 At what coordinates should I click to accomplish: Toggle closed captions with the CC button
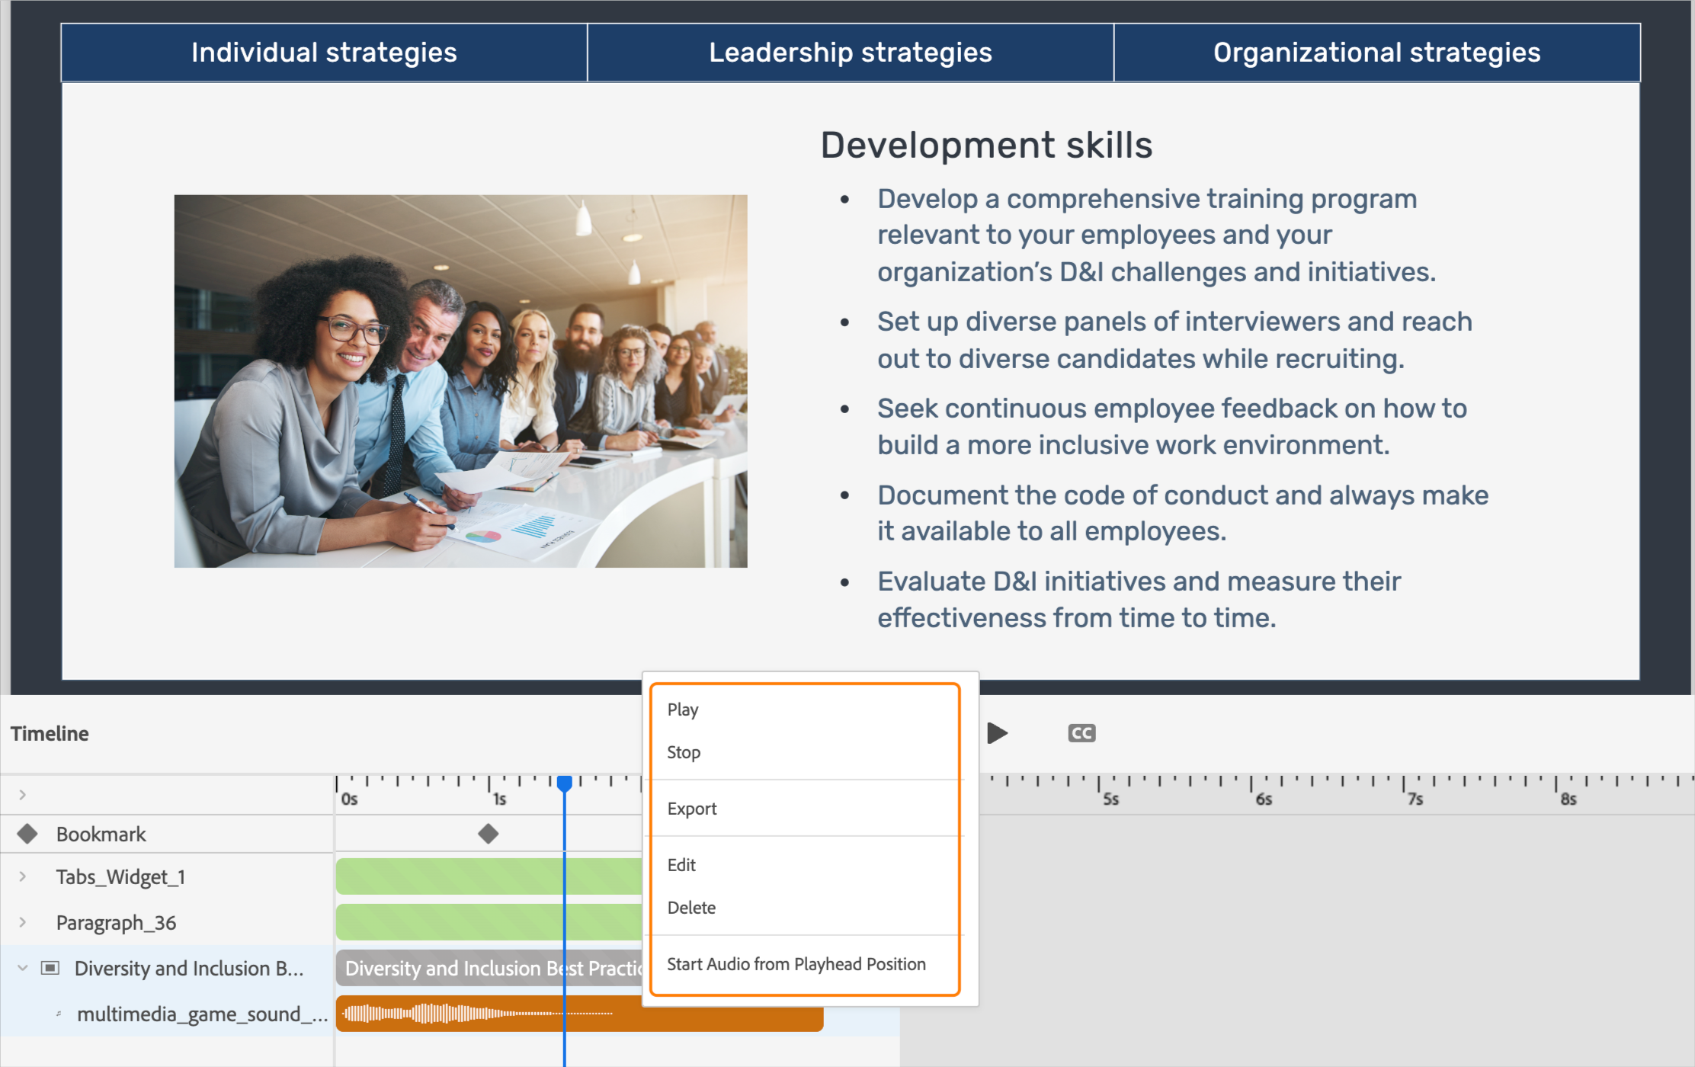tap(1081, 732)
